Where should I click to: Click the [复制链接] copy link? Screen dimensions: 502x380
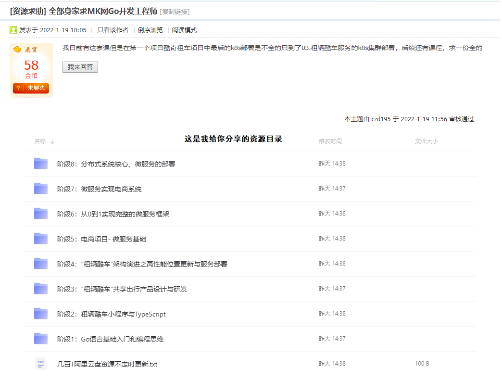(175, 12)
